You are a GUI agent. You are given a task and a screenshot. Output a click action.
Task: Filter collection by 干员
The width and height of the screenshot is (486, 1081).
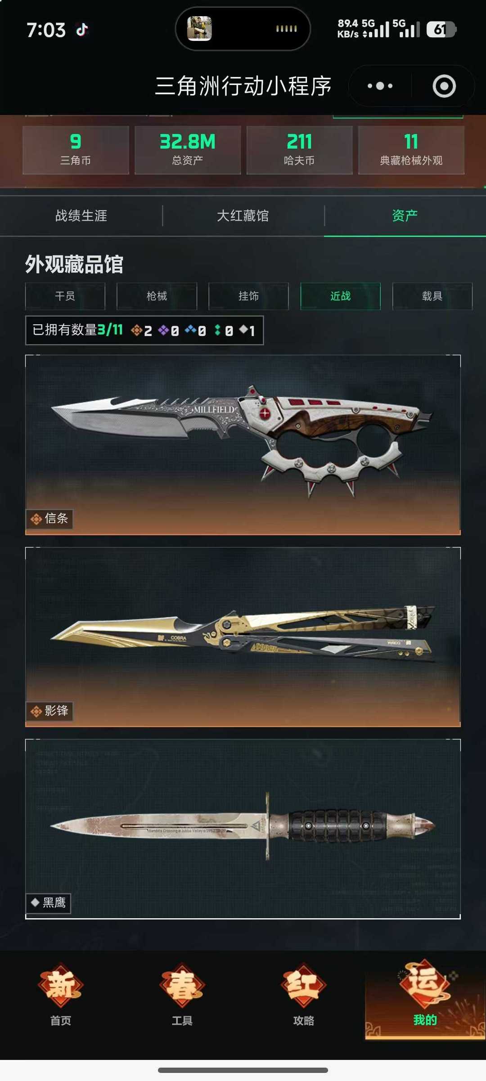coord(65,296)
